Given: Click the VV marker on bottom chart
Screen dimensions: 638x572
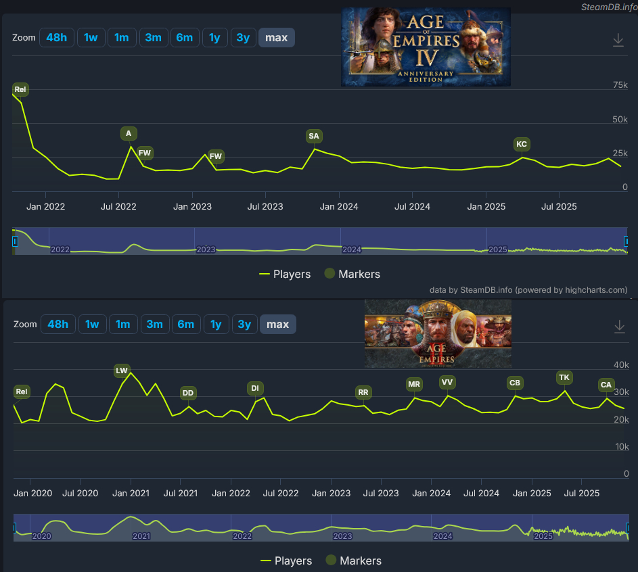Looking at the screenshot, I should point(447,382).
